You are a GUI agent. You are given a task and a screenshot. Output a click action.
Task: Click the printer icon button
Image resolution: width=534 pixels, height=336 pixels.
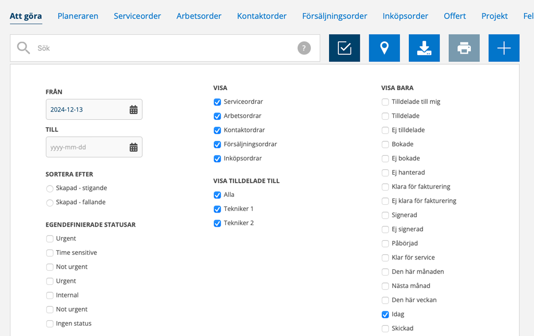click(x=464, y=48)
